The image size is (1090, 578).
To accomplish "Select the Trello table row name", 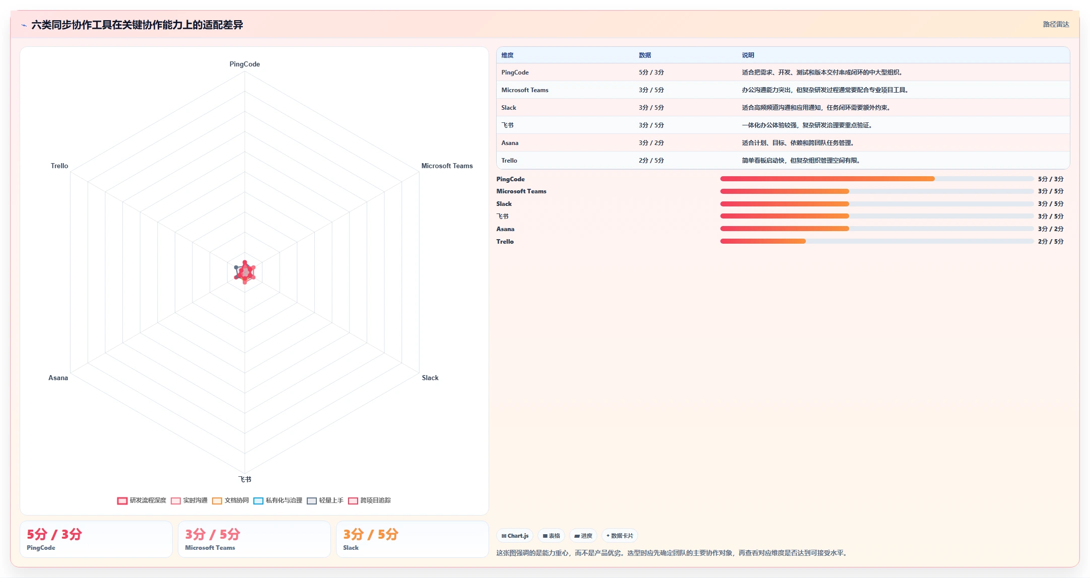I will coord(509,161).
